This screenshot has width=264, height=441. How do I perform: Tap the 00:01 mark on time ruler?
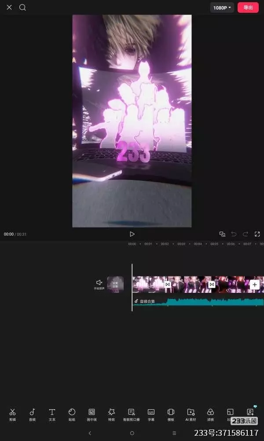[148, 244]
